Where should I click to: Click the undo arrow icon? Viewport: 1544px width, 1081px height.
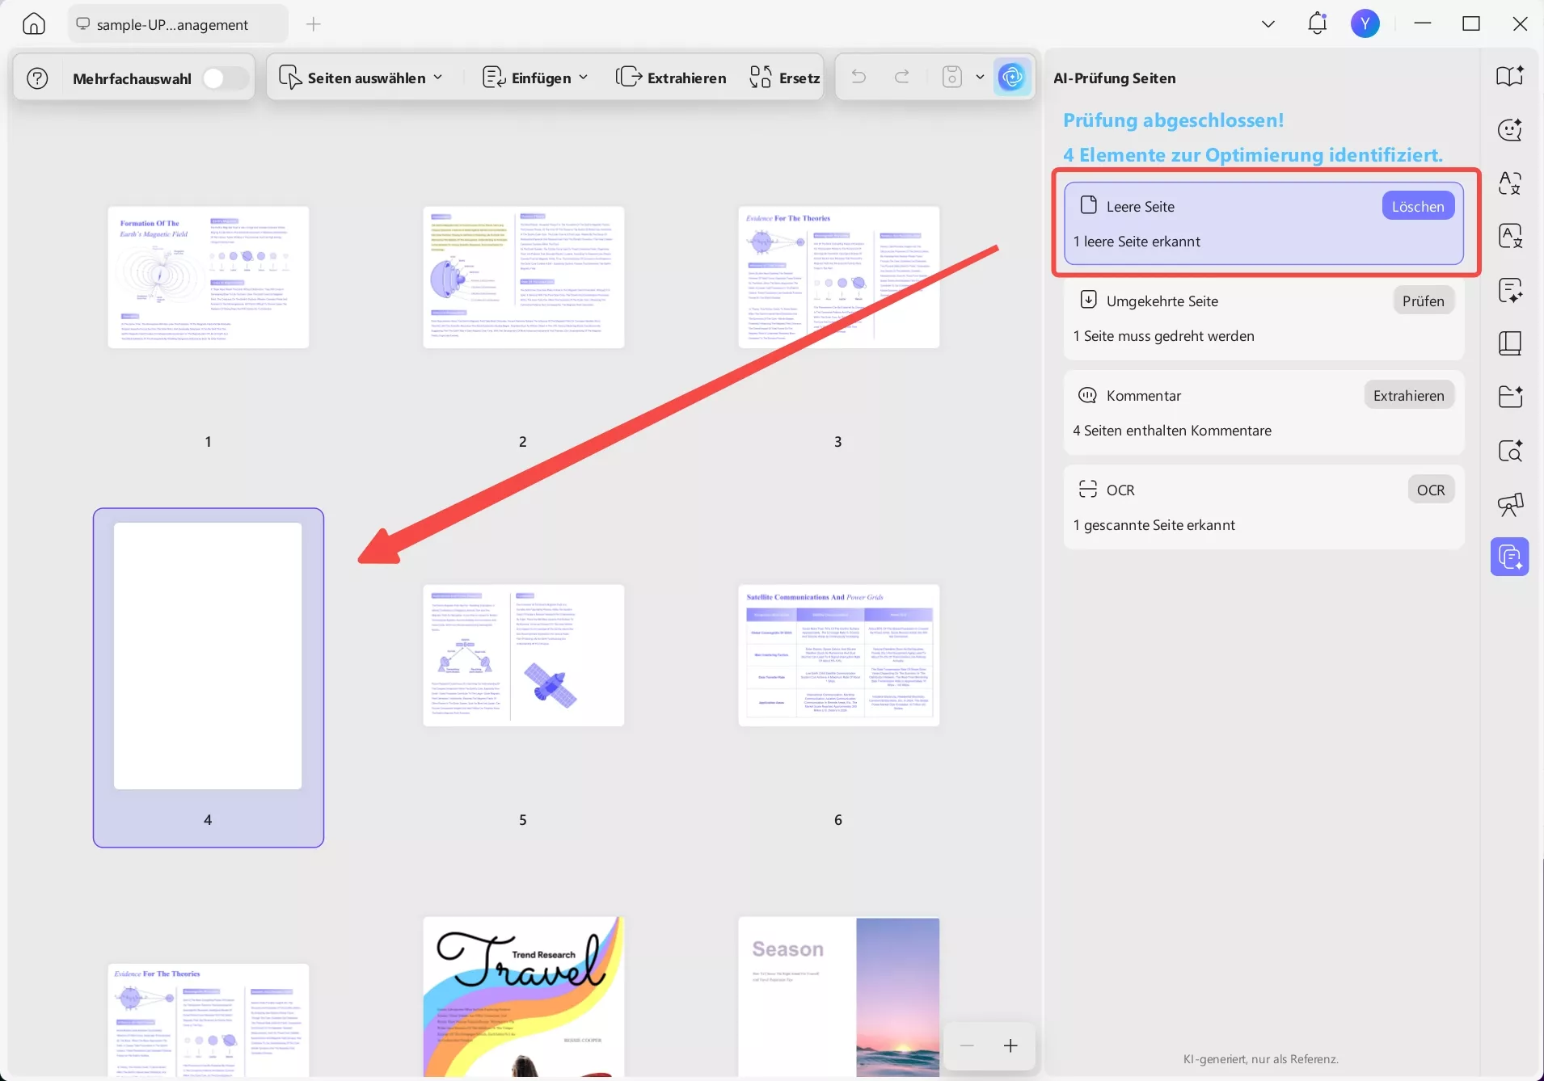click(858, 78)
